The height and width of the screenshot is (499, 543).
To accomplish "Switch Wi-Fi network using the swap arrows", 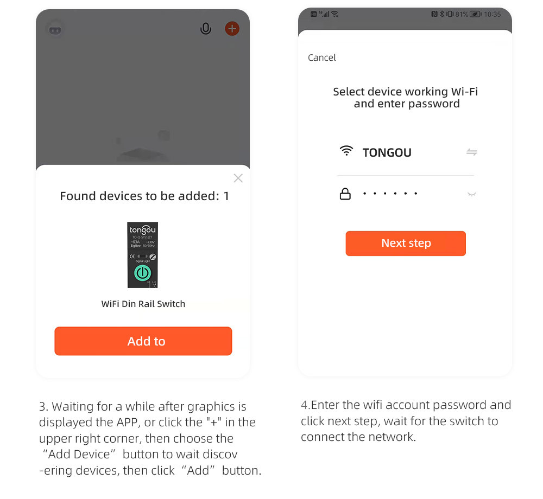I will 472,152.
